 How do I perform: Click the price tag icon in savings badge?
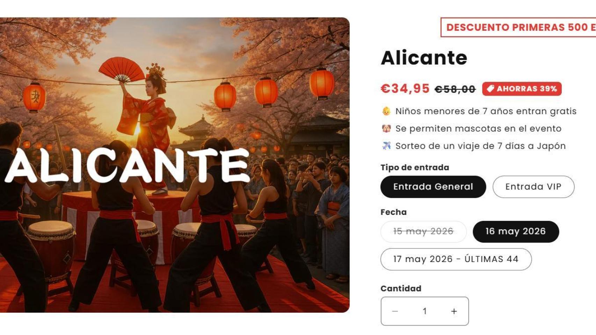point(490,89)
